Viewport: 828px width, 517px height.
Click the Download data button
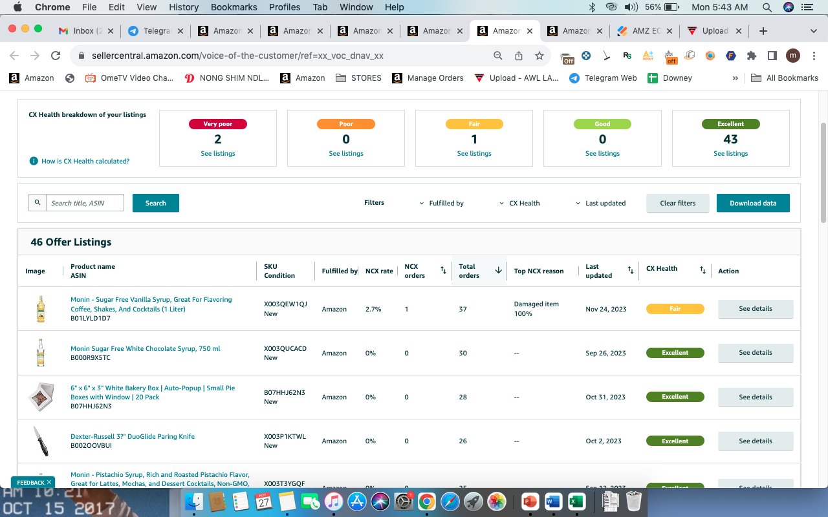[753, 203]
